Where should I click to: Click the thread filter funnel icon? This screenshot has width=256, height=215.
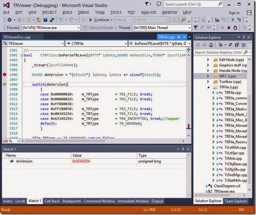196,28
